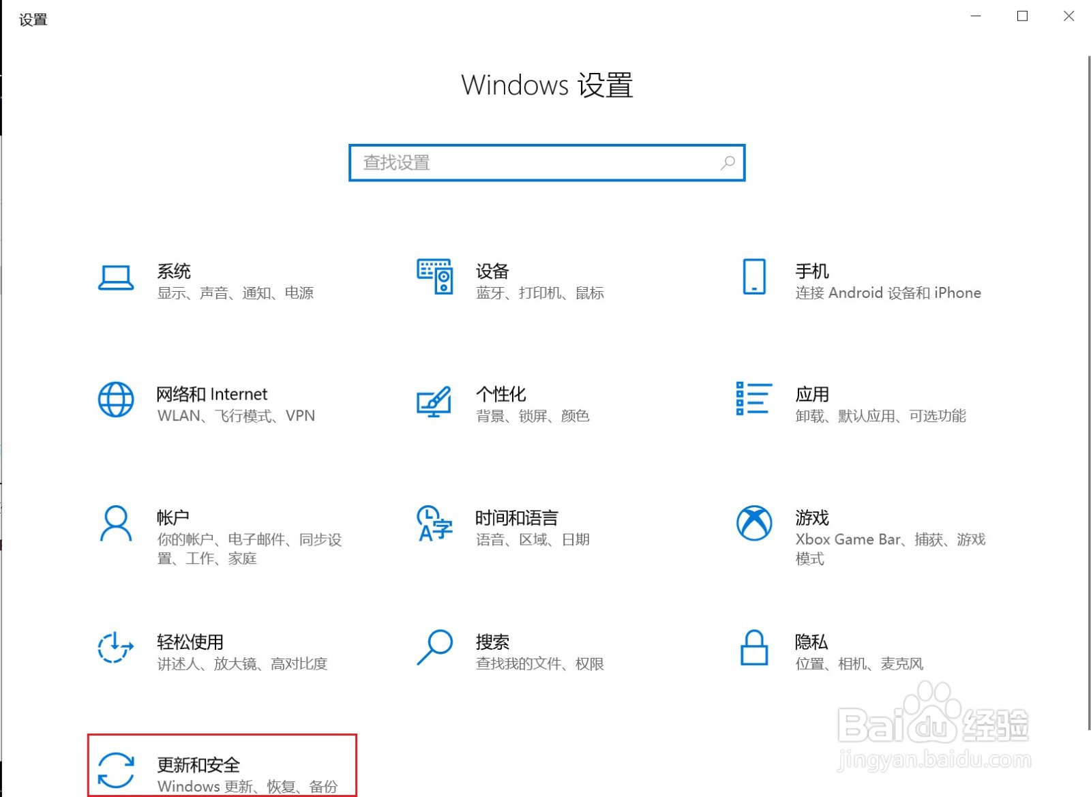Image resolution: width=1091 pixels, height=797 pixels.
Task: Click the laptop icon for 系统
Action: (116, 277)
